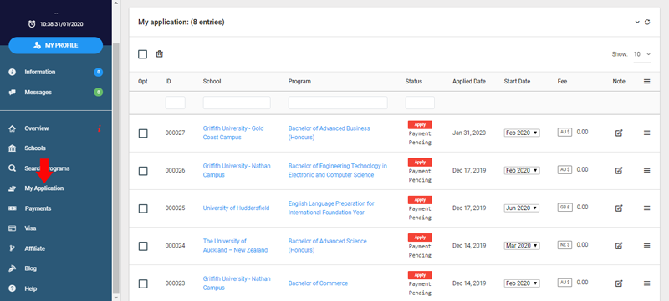Change start date for application 000027
The height and width of the screenshot is (301, 669).
coord(522,133)
